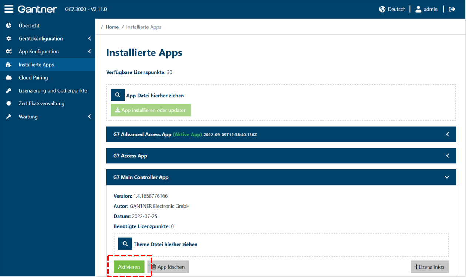Image resolution: width=466 pixels, height=277 pixels.
Task: Click the Version 1.4.1658776166 text
Action: pyautogui.click(x=141, y=196)
